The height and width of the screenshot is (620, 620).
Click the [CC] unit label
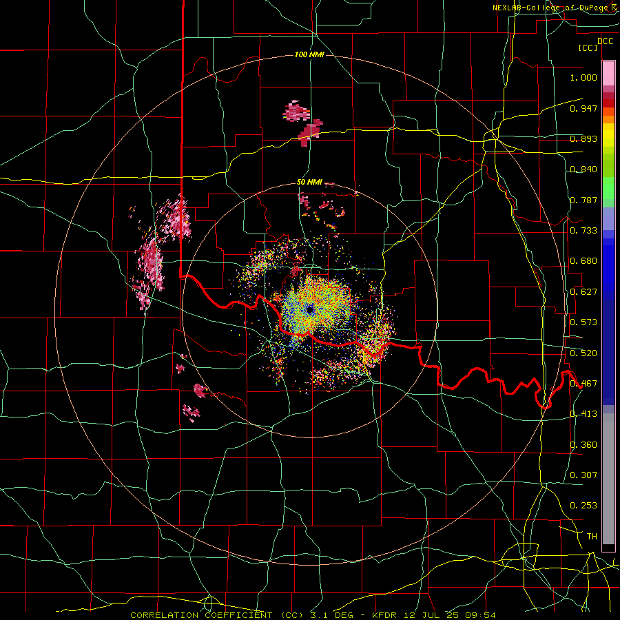tap(588, 48)
